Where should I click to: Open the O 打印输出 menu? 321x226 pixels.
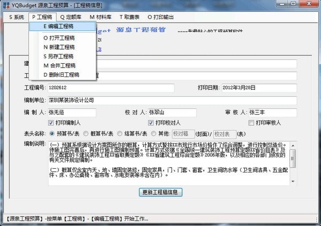(x=161, y=17)
